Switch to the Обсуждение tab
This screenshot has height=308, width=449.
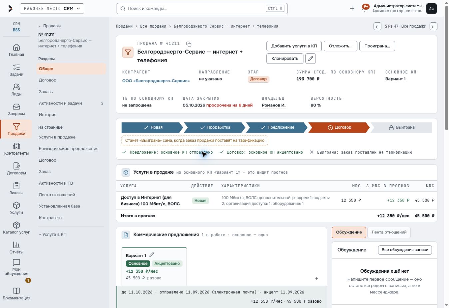tap(349, 232)
